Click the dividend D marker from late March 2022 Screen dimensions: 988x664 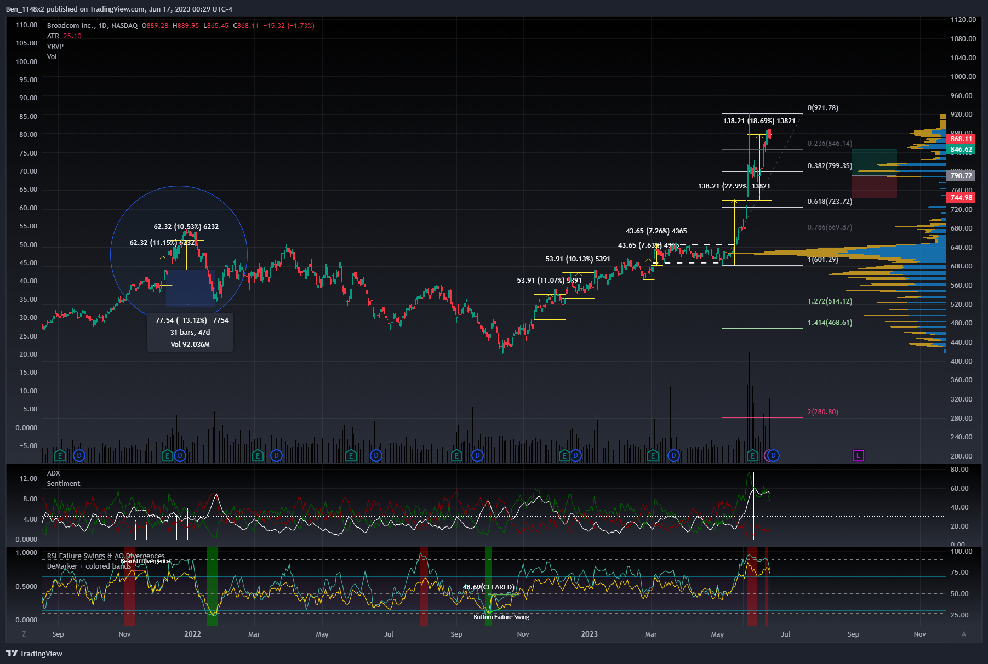coord(276,455)
